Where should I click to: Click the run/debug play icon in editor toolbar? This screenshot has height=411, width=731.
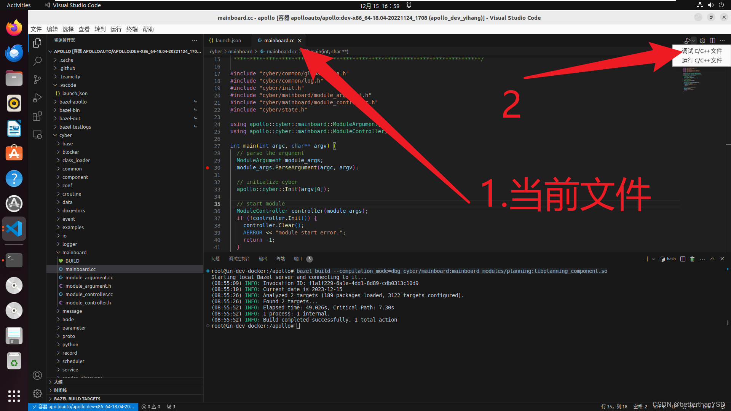click(687, 40)
